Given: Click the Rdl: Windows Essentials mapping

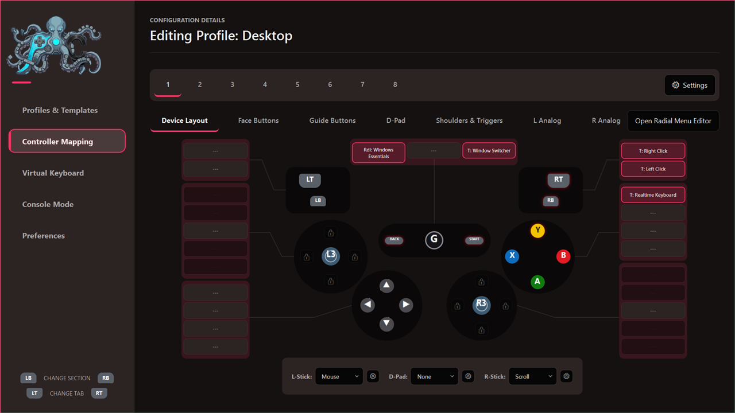Looking at the screenshot, I should 378,153.
